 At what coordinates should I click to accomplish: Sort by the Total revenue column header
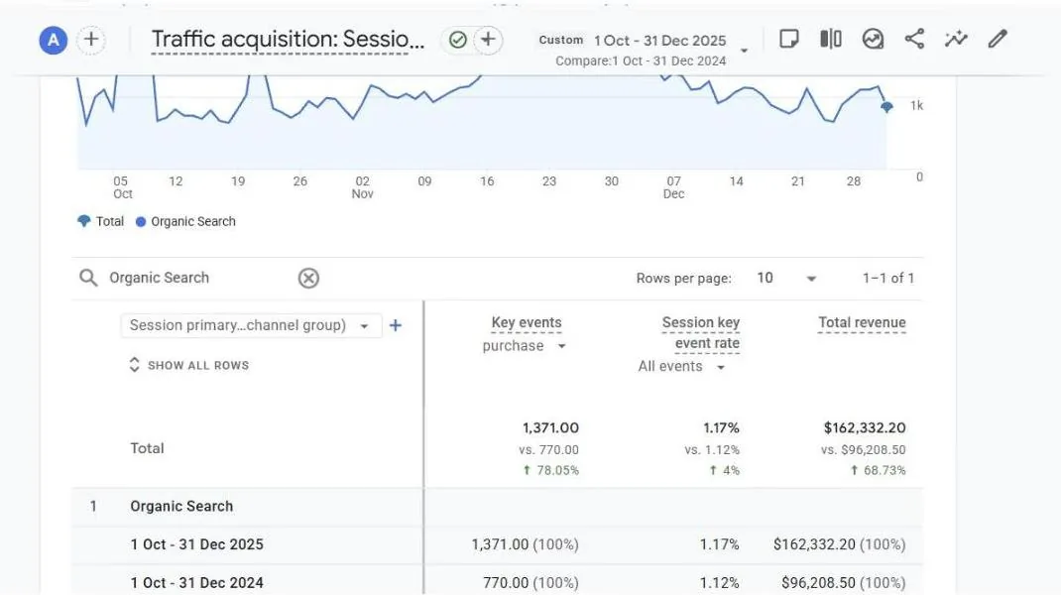[862, 323]
